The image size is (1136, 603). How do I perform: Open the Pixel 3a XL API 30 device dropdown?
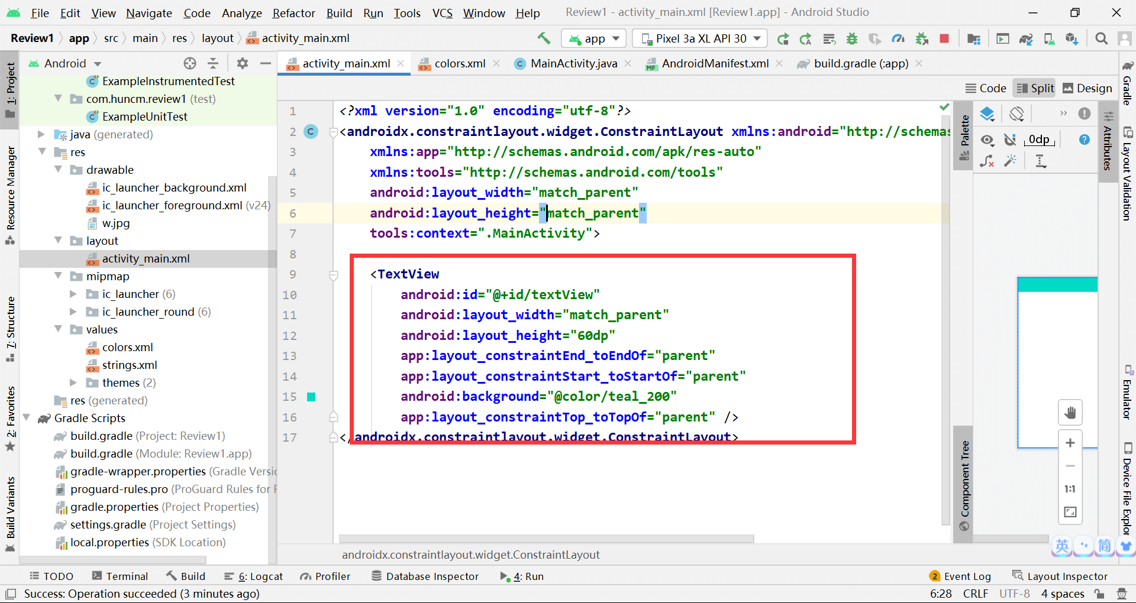coord(700,38)
